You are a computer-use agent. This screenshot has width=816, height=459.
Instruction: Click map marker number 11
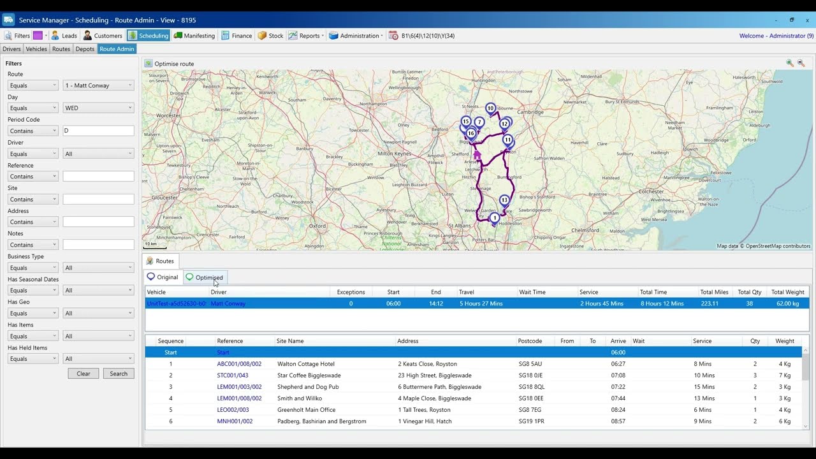click(x=507, y=140)
